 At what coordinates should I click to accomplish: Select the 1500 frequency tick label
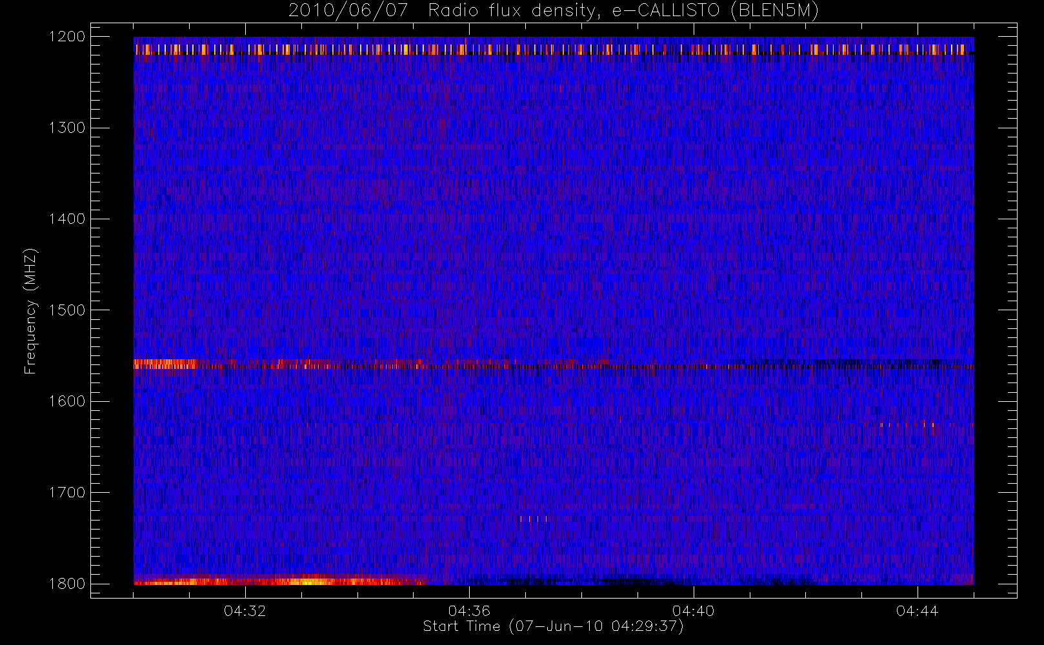(67, 310)
